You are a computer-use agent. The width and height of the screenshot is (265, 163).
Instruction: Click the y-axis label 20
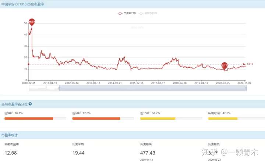[25, 58]
